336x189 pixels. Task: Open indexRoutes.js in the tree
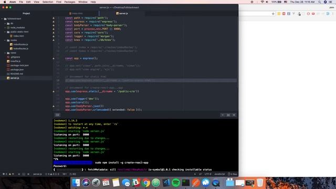(20, 44)
